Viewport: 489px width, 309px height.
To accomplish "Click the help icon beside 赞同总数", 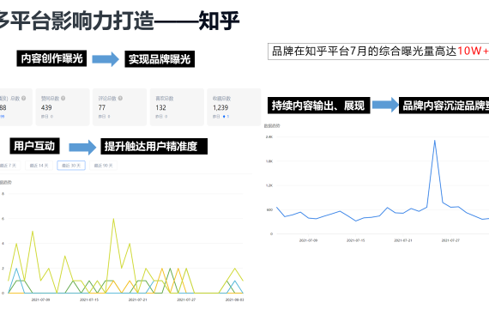I will [x=63, y=99].
